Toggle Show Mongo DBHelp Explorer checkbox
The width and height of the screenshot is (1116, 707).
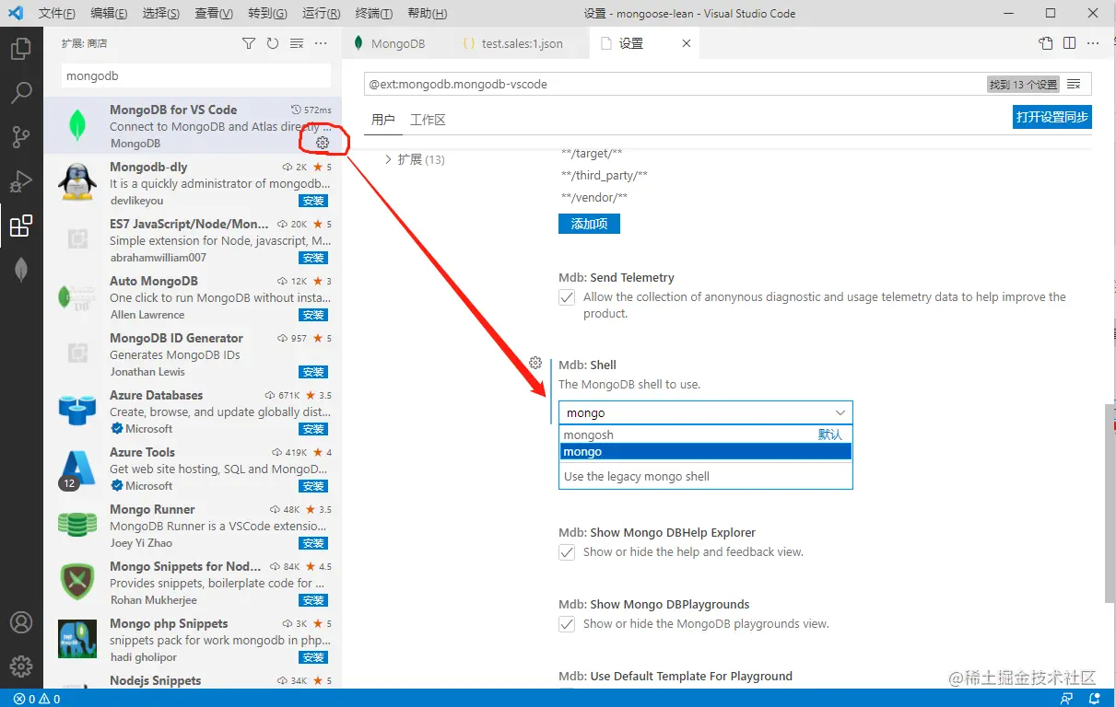567,552
